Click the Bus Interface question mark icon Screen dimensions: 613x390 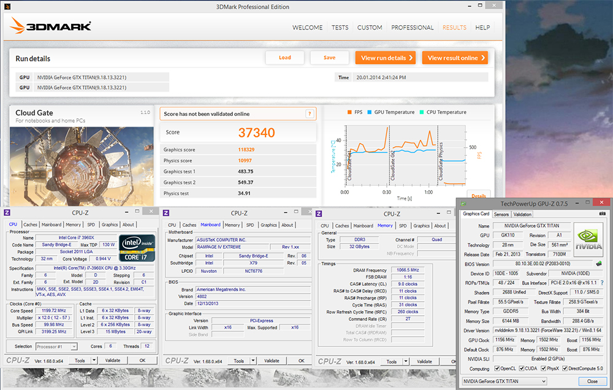(x=602, y=283)
